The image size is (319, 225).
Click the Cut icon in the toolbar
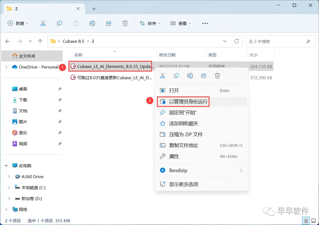[43, 23]
